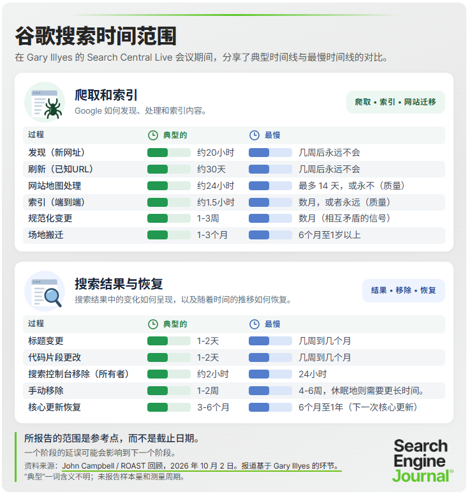
Task: Click blue bar for 手动移除
Action: 270,391
